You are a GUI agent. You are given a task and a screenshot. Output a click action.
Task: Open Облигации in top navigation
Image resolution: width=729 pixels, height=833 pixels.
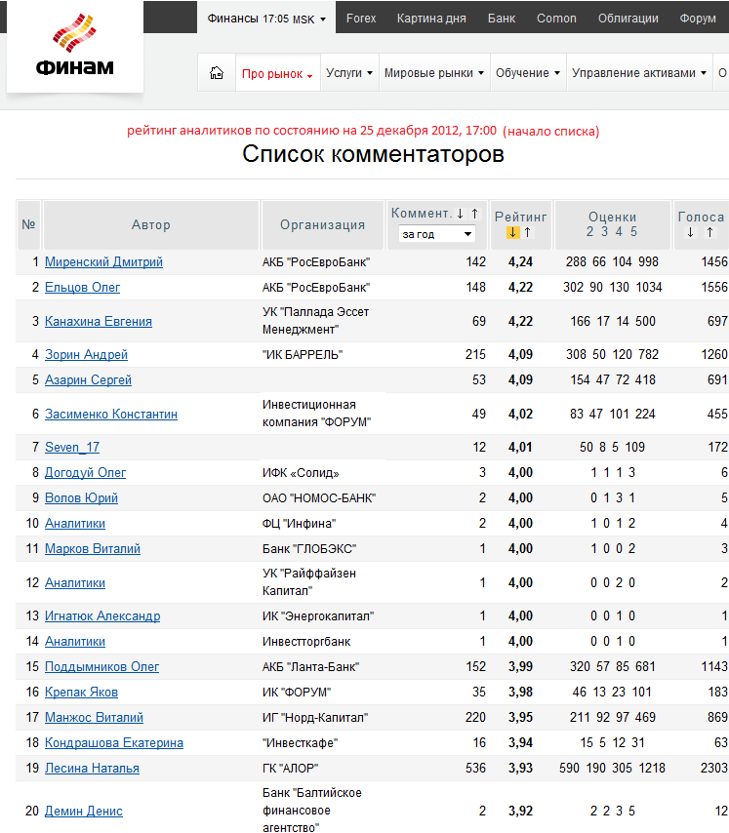click(x=628, y=19)
